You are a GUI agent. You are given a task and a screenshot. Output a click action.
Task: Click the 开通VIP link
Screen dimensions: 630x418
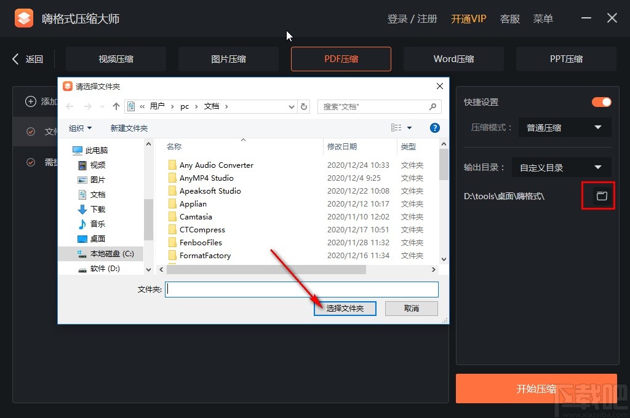point(468,19)
